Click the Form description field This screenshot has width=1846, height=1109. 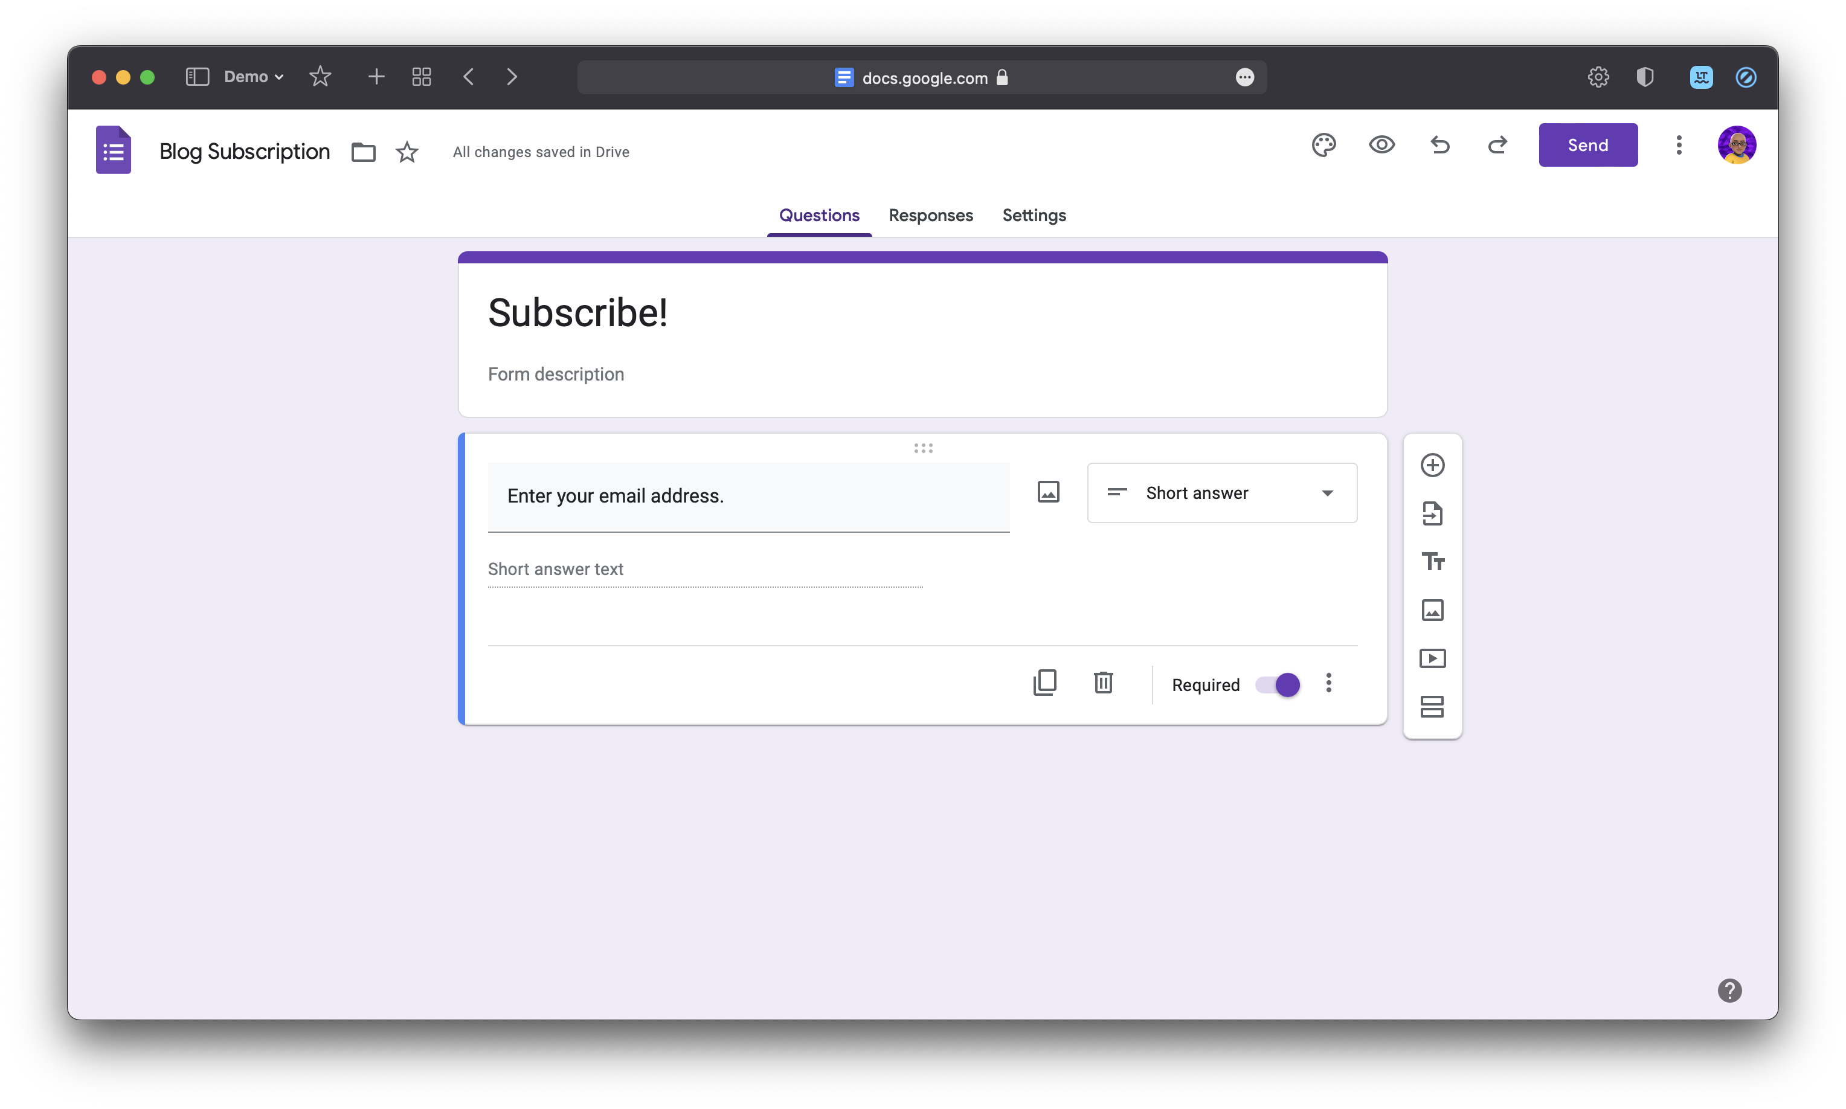556,374
